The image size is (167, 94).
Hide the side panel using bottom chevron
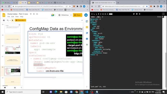tap(87, 87)
